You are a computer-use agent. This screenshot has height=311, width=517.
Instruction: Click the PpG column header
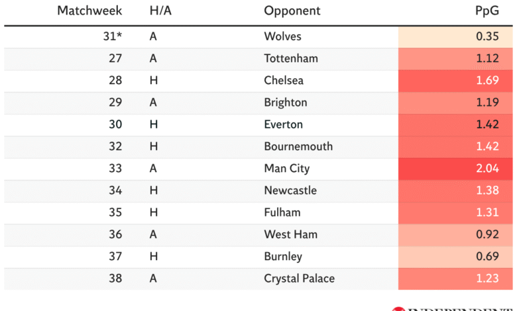[x=488, y=11]
